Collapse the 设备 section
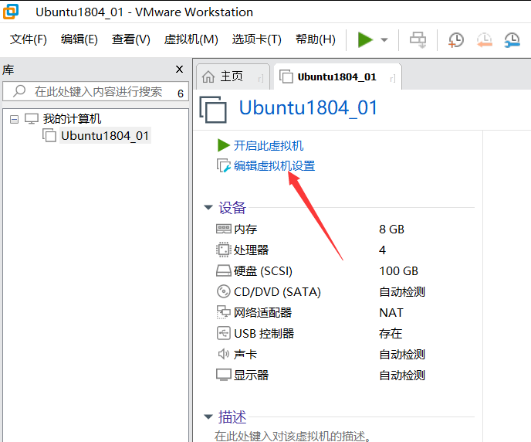This screenshot has width=531, height=442. [208, 207]
